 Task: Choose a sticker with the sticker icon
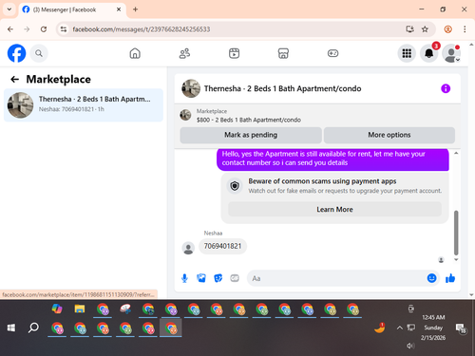(x=218, y=278)
